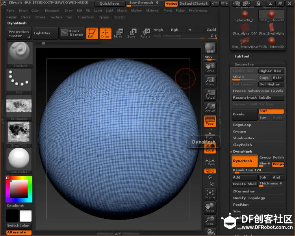This screenshot has height=236, width=295.
Task: Click Create Shell button
Action: [245, 184]
